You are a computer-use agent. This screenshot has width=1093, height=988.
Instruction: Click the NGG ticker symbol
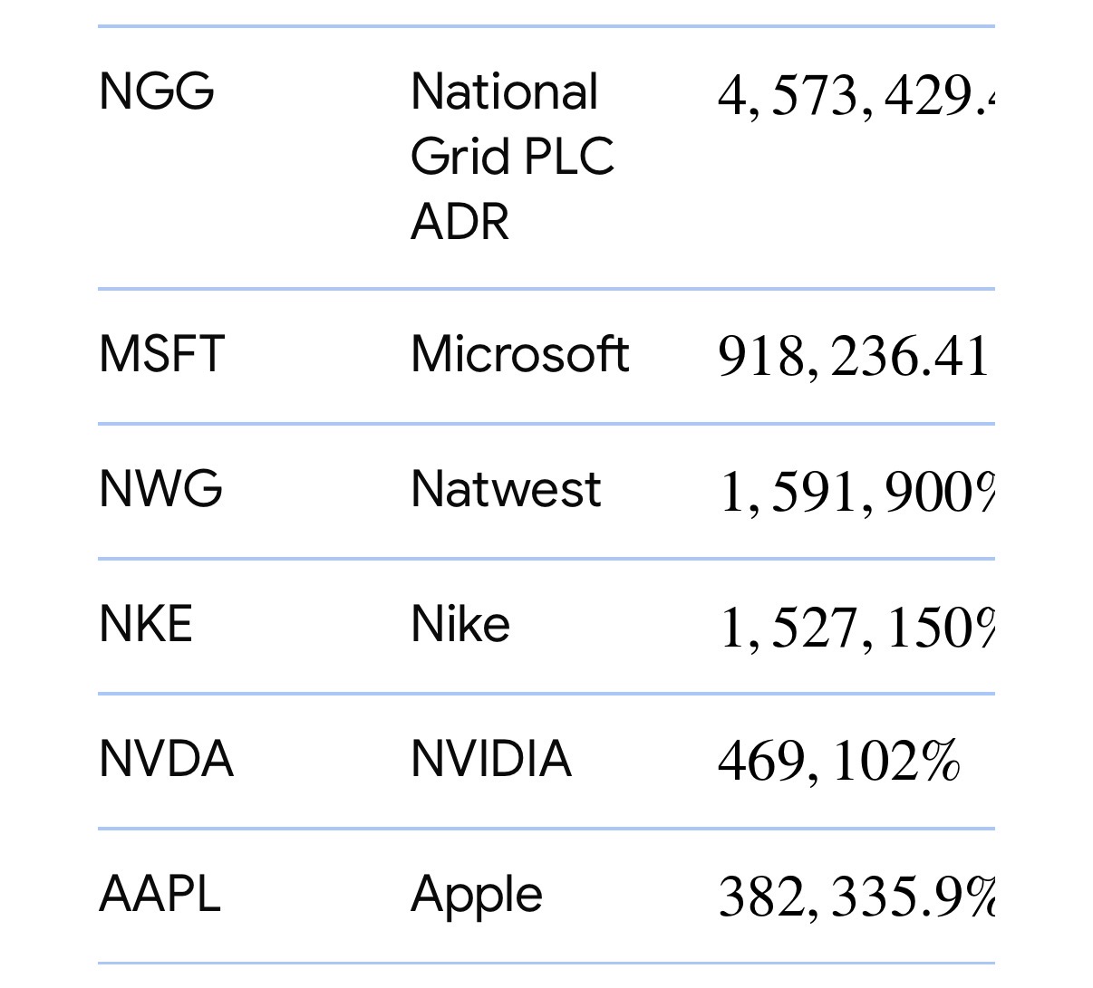(156, 91)
